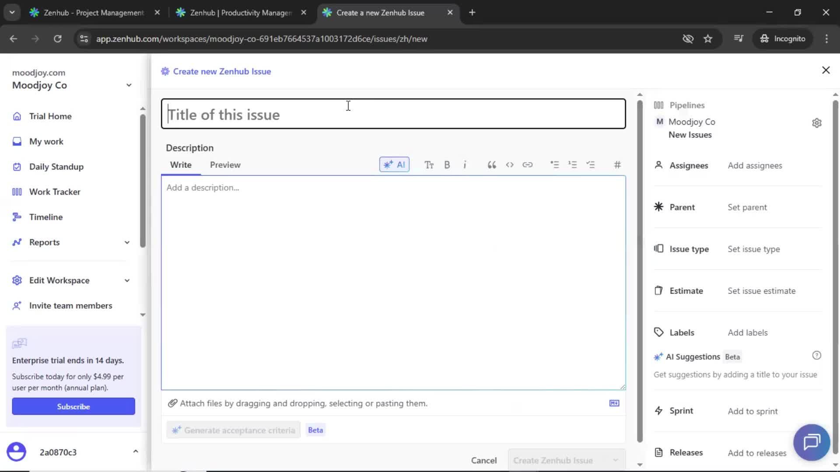The width and height of the screenshot is (840, 472).
Task: Click the Subscribe button
Action: pos(73,406)
